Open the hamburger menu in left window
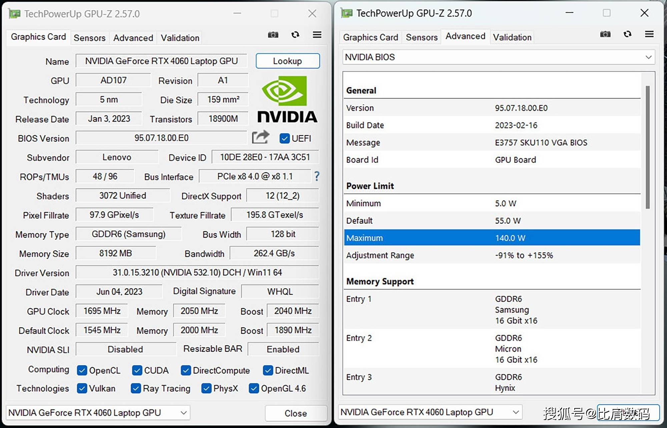 point(317,35)
